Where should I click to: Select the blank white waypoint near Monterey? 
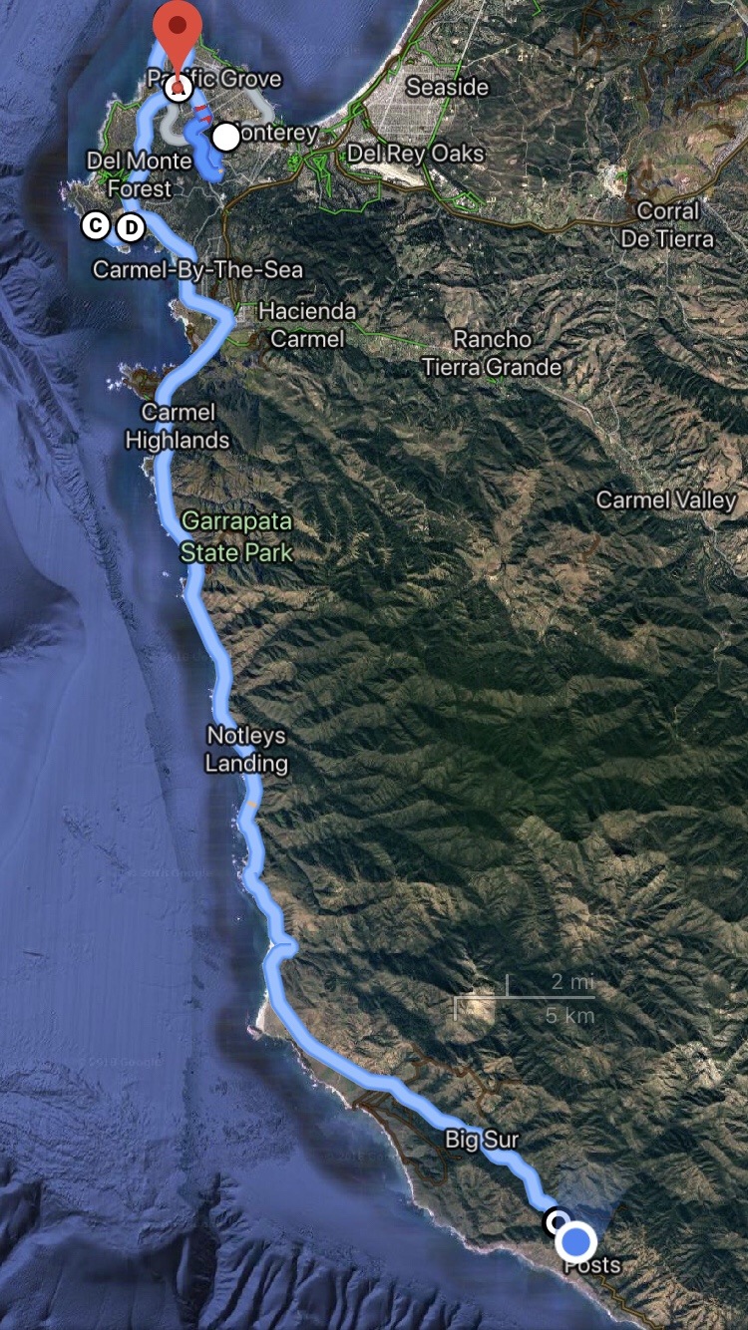pos(227,137)
